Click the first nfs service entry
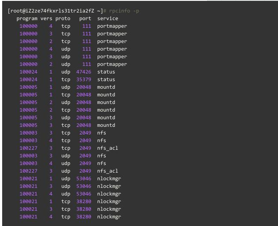 (102, 133)
